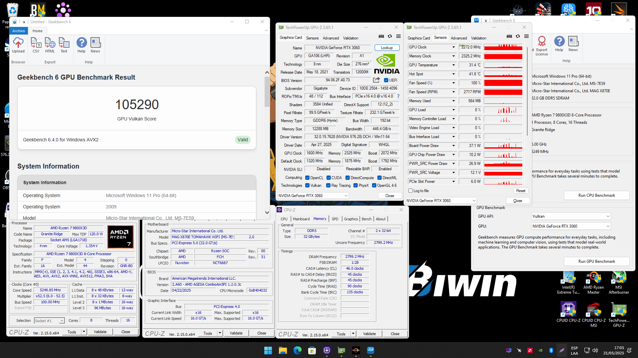Open the CPU-Z Socket #1 selection dropdown
638x358 pixels.
coord(49,321)
